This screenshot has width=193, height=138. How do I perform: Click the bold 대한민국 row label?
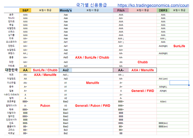(x=11, y=70)
